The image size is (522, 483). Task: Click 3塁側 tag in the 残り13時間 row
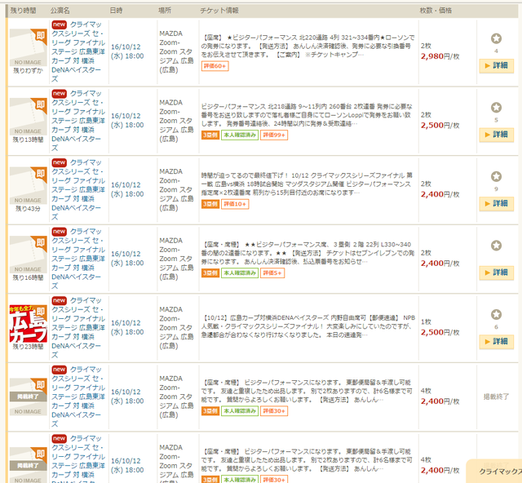click(x=210, y=135)
